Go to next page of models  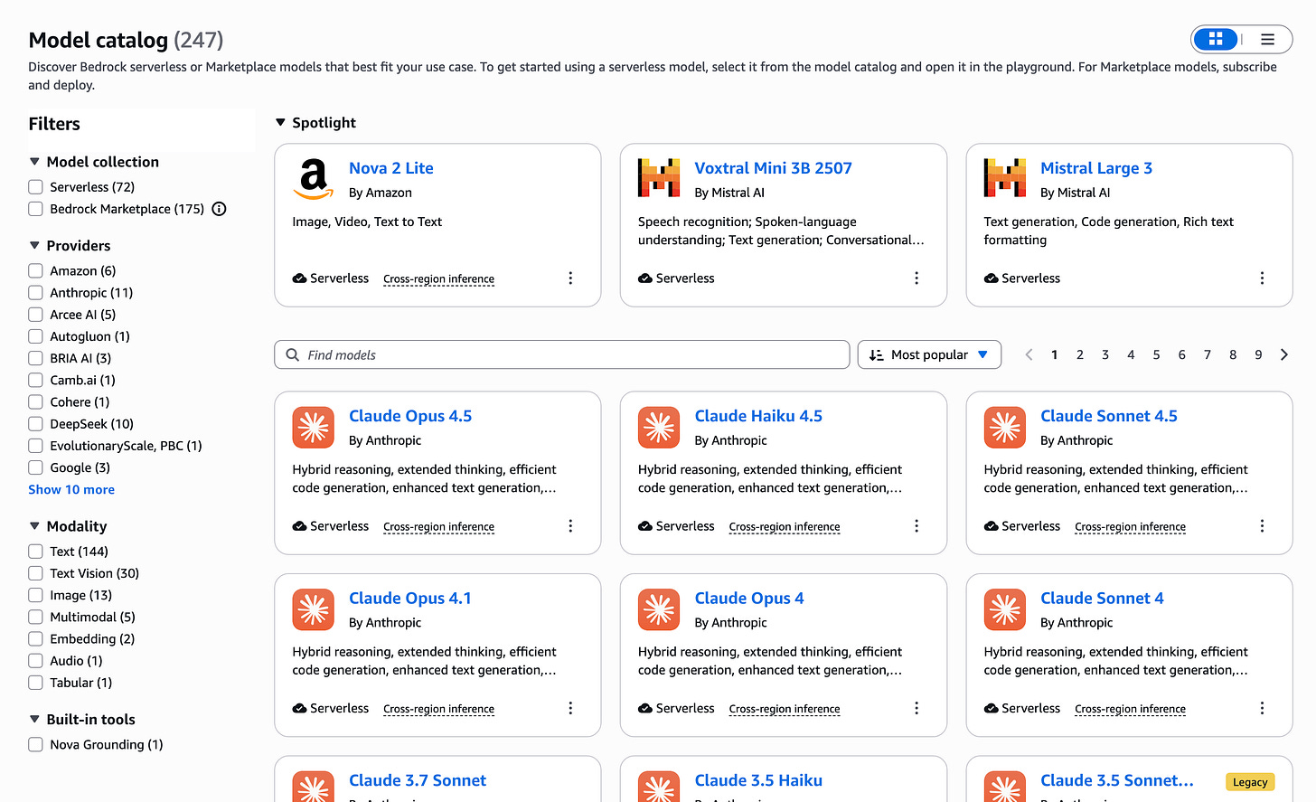(1284, 354)
